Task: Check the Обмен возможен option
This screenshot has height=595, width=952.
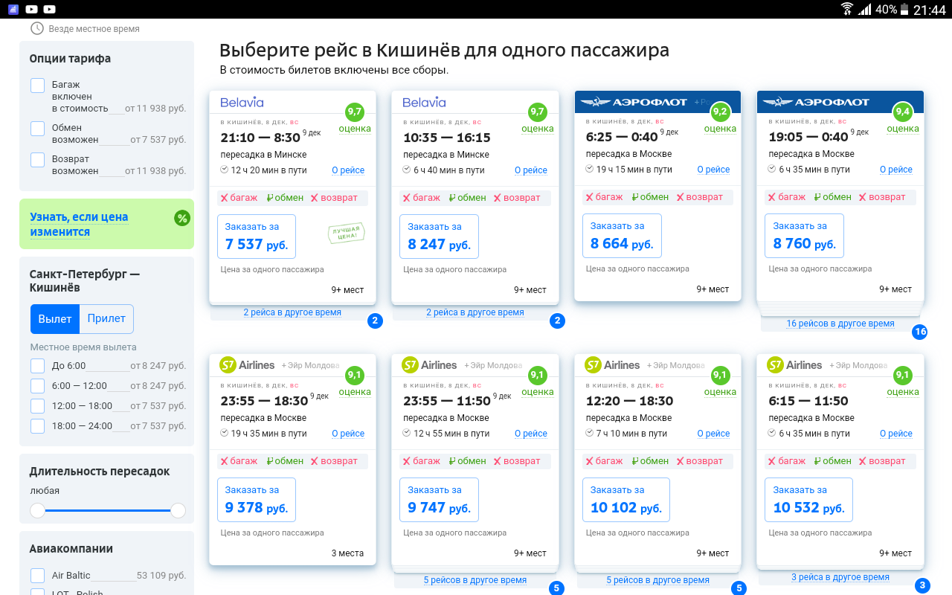Action: point(37,128)
